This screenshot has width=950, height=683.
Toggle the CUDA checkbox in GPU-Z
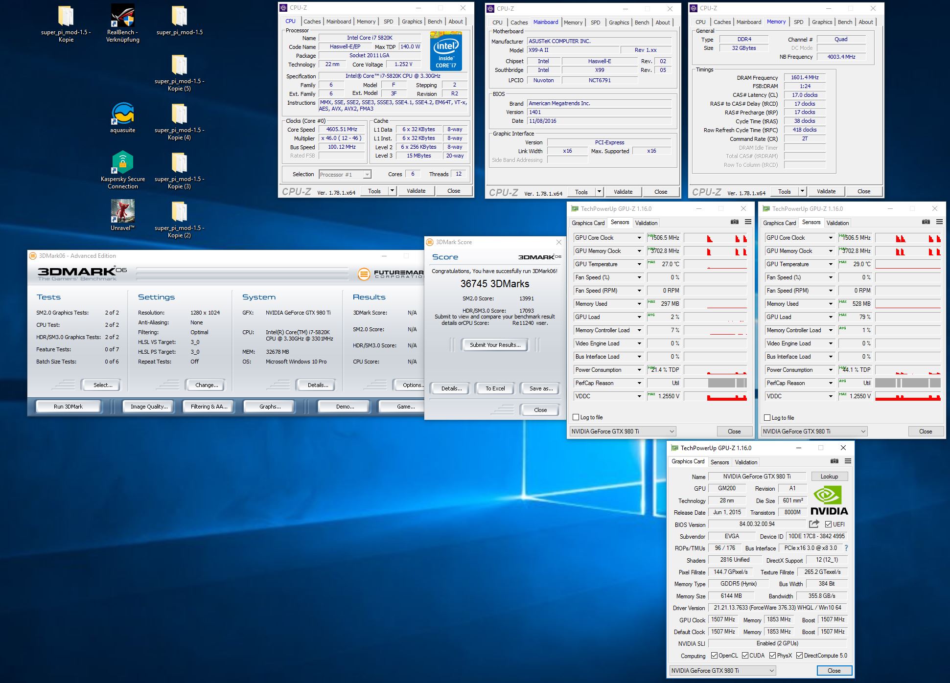click(745, 656)
